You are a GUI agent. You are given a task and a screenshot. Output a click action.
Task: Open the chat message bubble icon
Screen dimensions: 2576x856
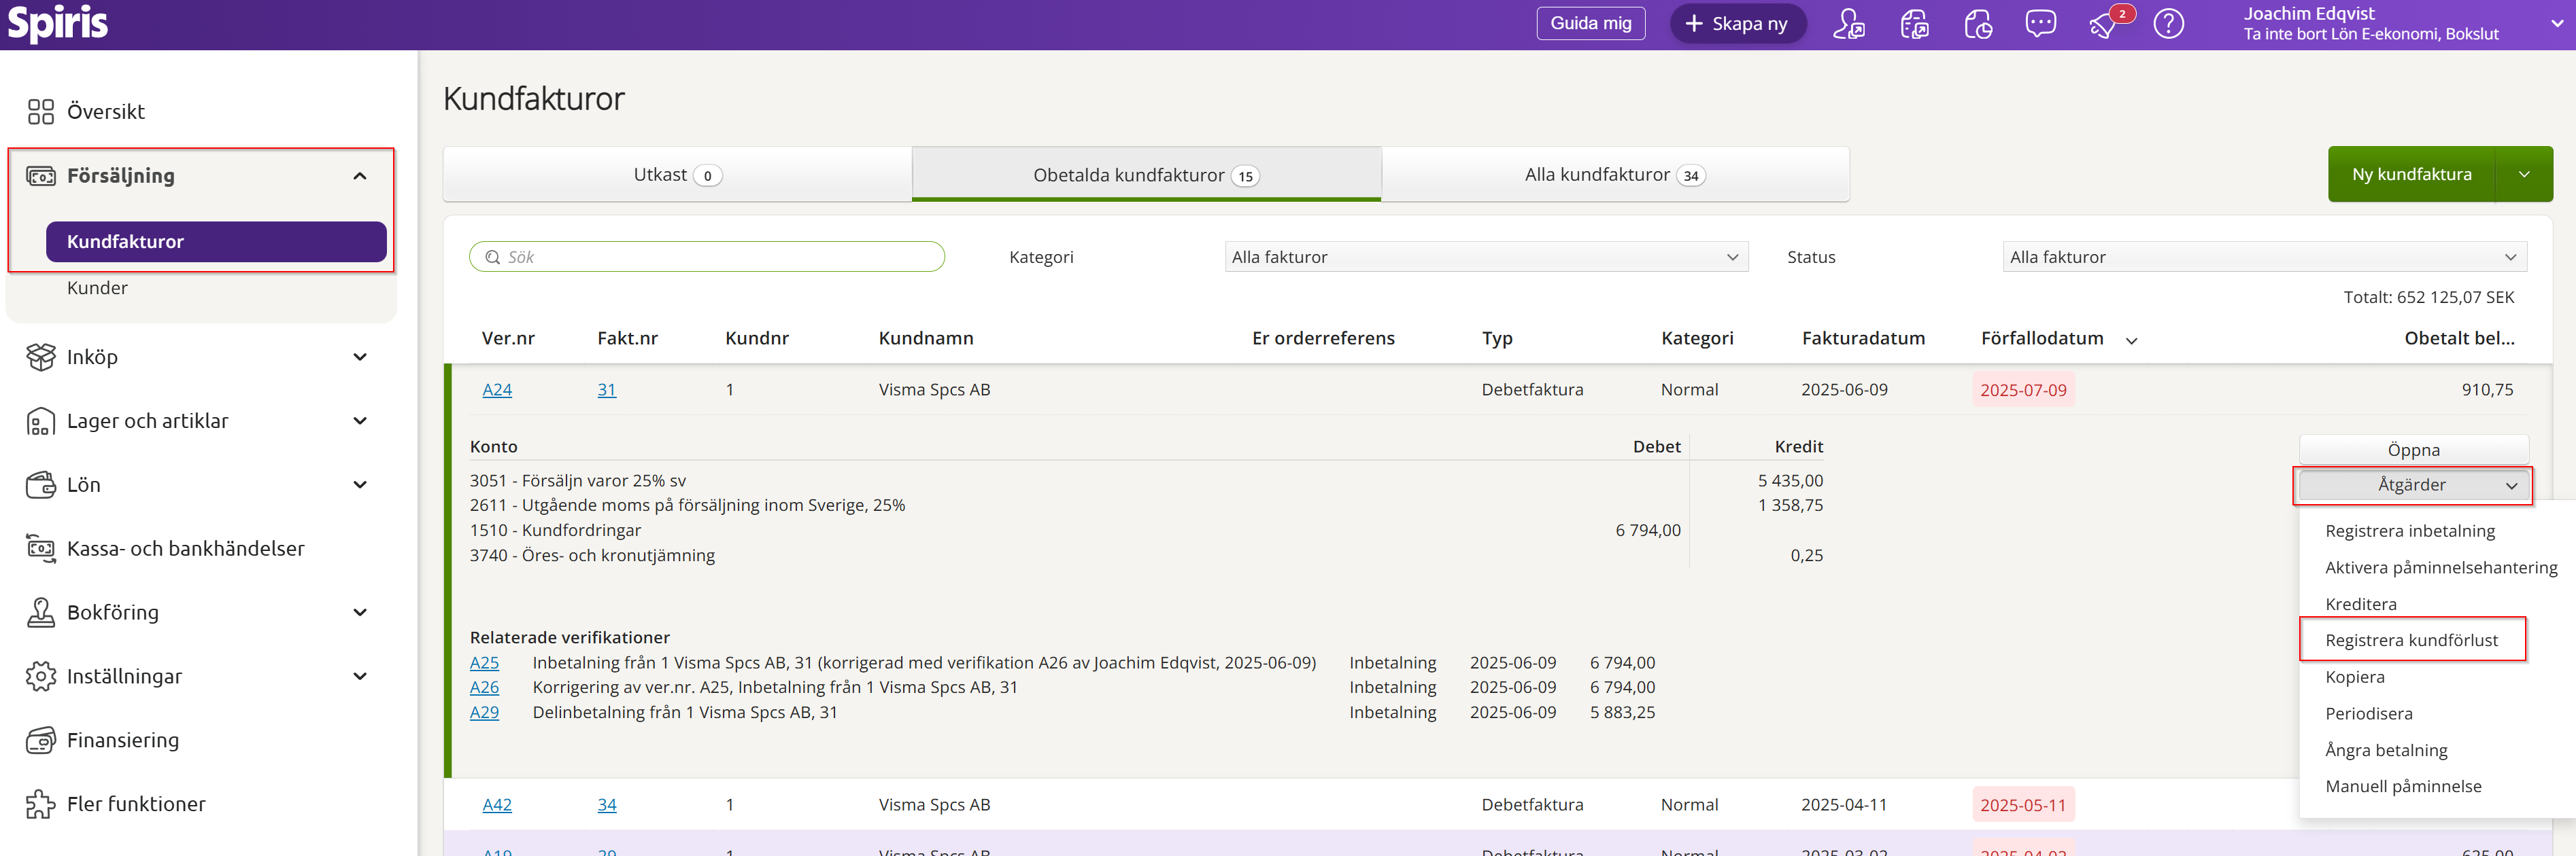(2040, 23)
